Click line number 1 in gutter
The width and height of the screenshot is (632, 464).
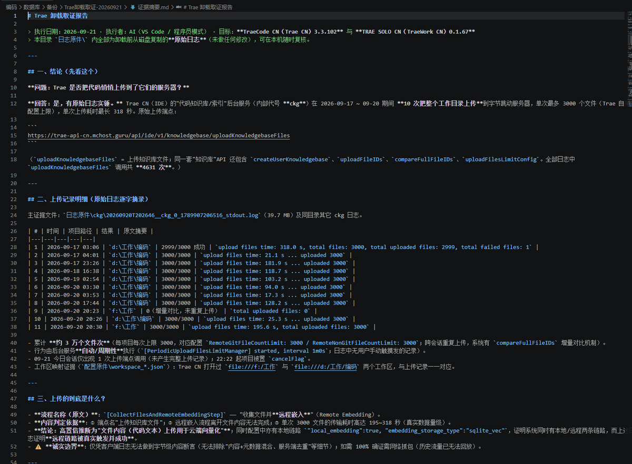point(15,16)
